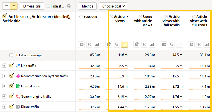Click the Recommendation system traffic row label
212x112 pixels.
44,76
